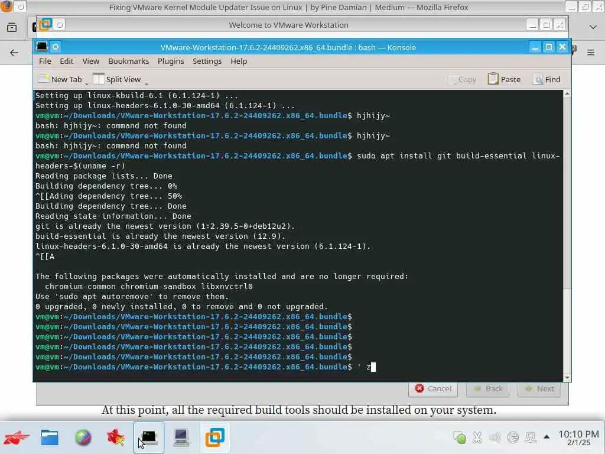Click the Paste toolbar button

coord(505,79)
